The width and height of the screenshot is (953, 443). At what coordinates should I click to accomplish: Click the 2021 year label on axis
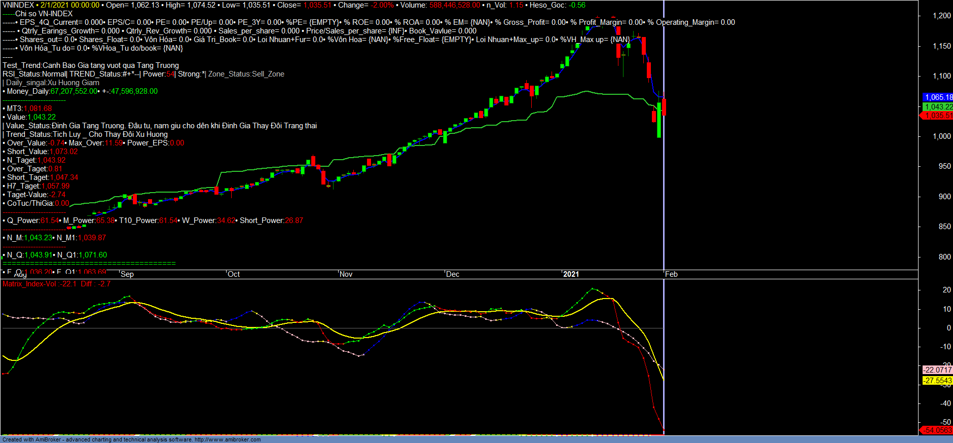coord(571,274)
